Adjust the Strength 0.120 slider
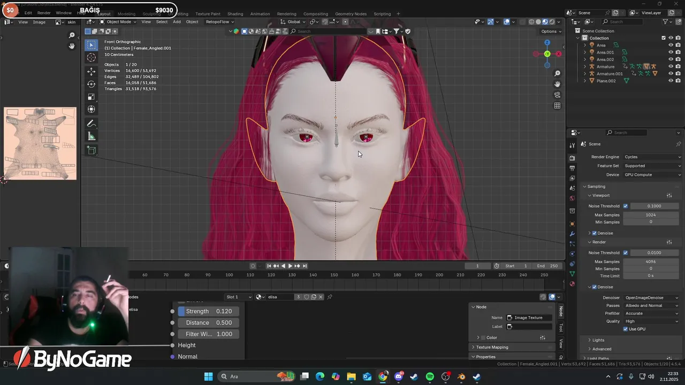 [209, 311]
